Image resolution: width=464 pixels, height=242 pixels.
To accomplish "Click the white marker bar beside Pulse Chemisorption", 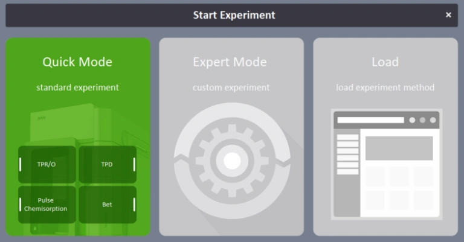I will click(x=21, y=205).
